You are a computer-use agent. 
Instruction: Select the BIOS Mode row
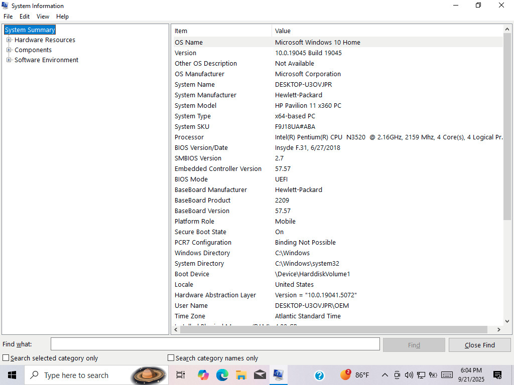(338, 179)
